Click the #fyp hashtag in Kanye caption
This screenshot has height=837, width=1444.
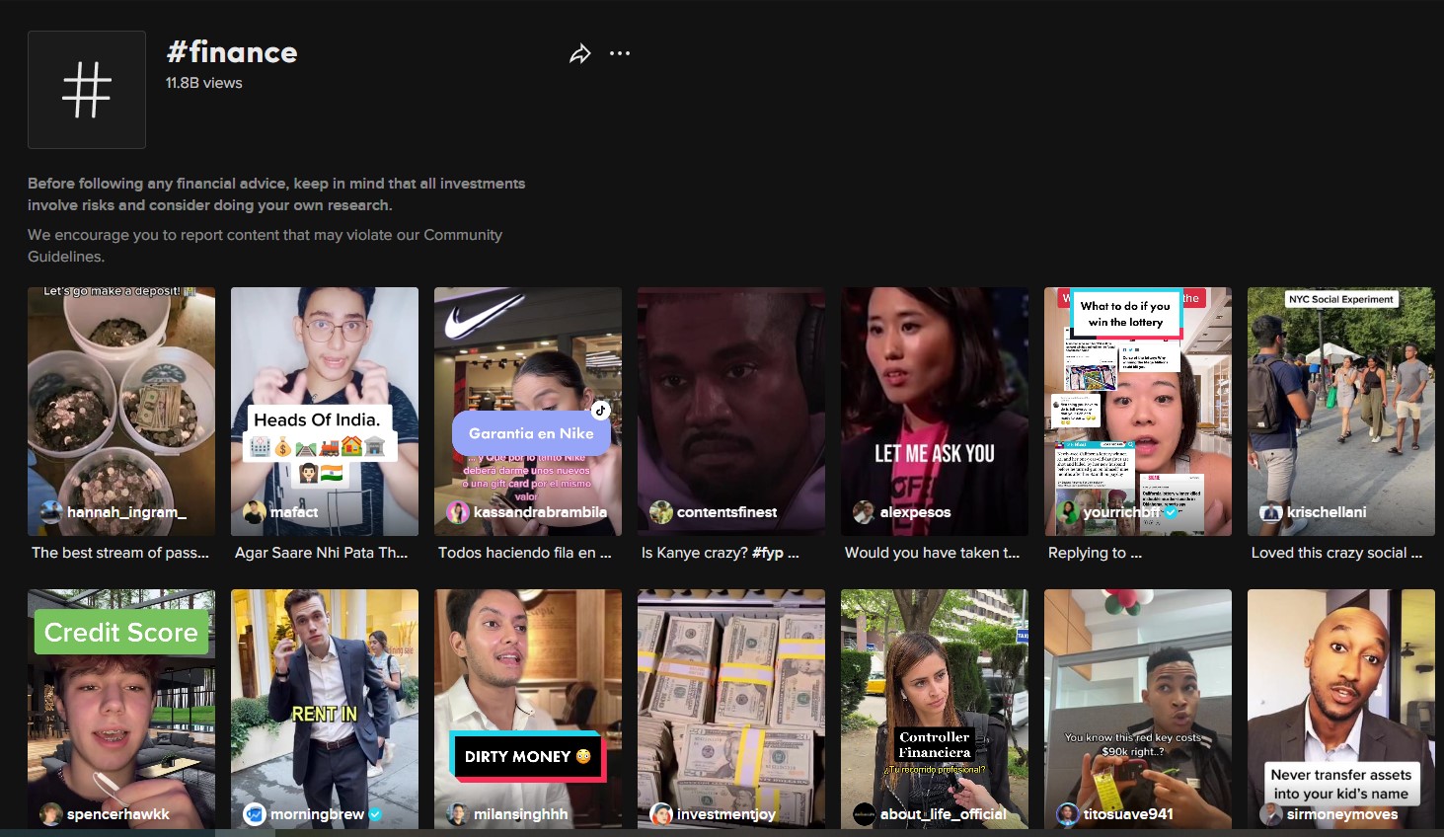(x=769, y=553)
